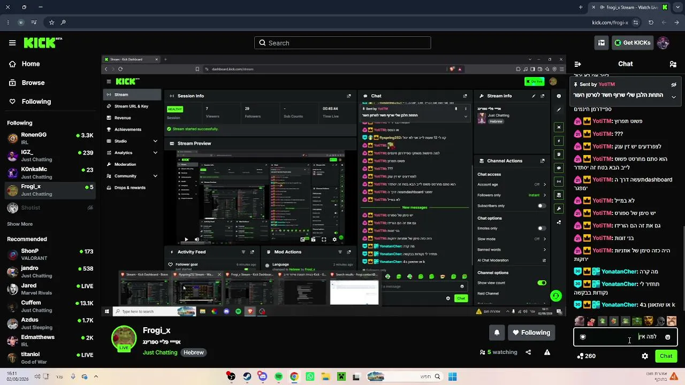Open jandro's recommended channel
Screen dimensions: 685x385
click(50, 272)
